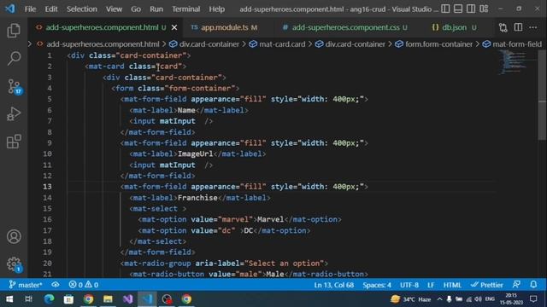Open the Go menu
Viewport: 547px width, 307px height.
136,9
